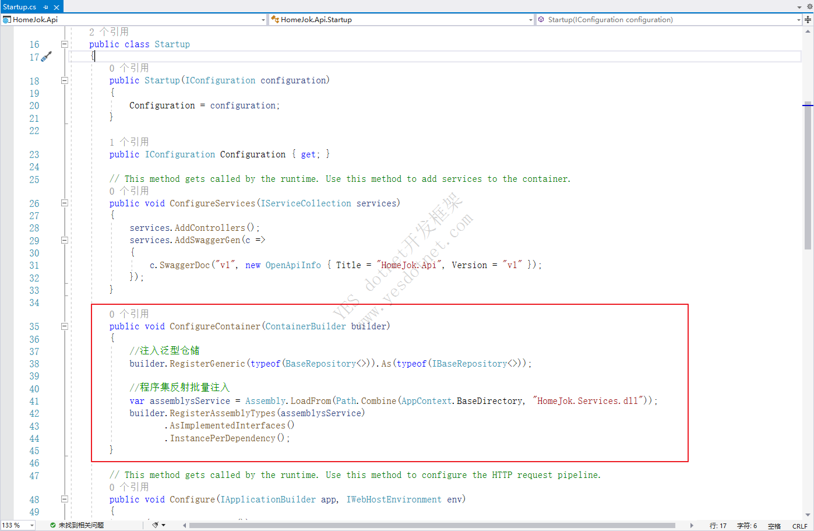The image size is (814, 531).
Task: Open the HomeJok.Api project dropdown
Action: [x=263, y=20]
